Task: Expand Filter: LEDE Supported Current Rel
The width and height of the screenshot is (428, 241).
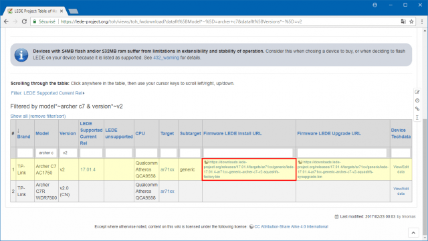Action: [47, 93]
